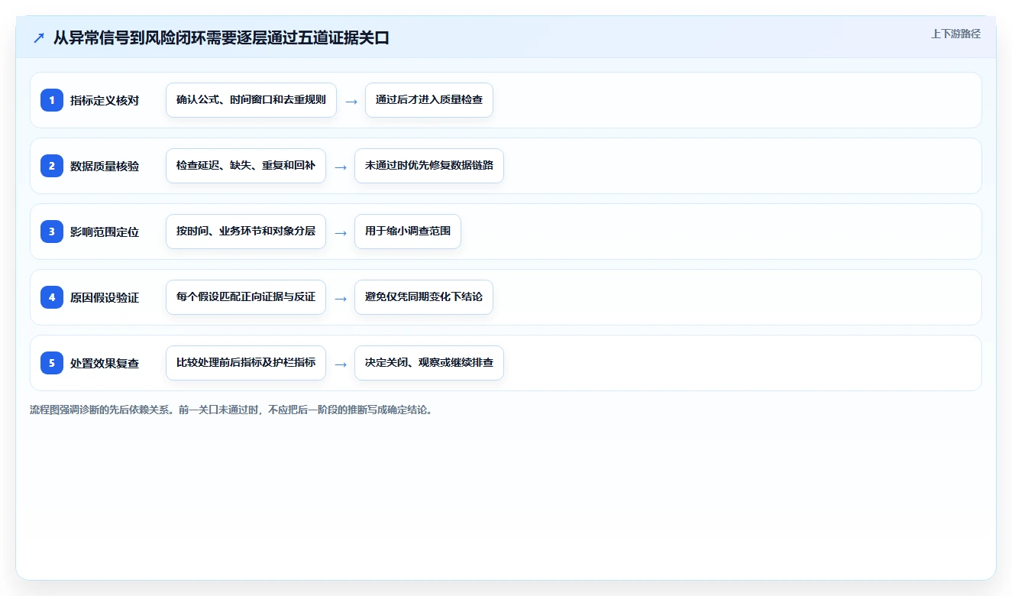Screen dimensions: 1012x596
Task: Open the 决定关闭、观察或继续排查 box
Action: tap(429, 363)
